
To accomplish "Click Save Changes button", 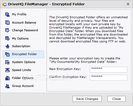I will pos(87,99).
